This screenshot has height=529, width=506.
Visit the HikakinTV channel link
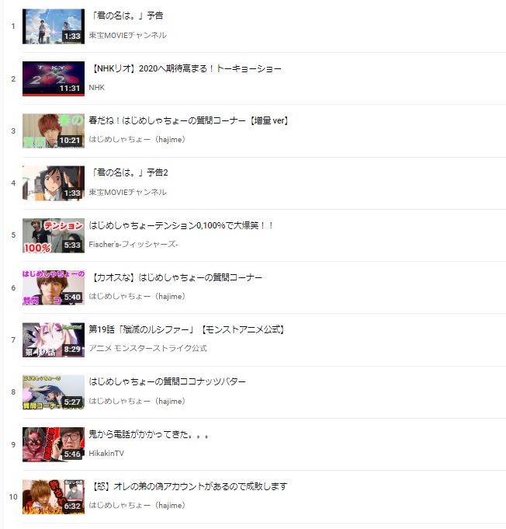(x=106, y=453)
